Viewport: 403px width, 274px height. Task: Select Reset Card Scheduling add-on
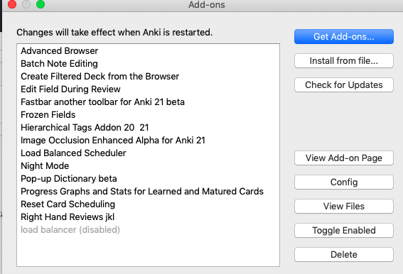point(148,204)
